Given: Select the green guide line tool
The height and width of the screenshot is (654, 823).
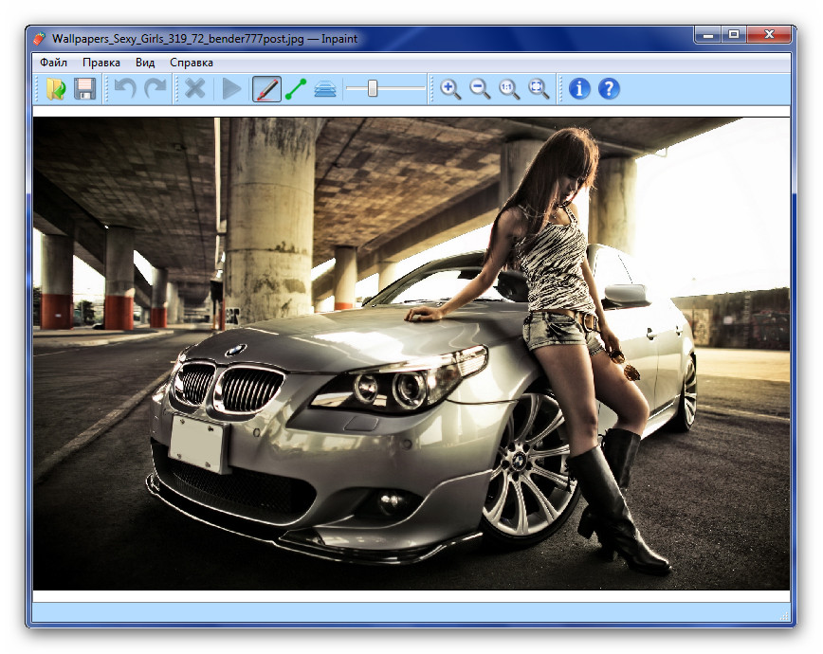Looking at the screenshot, I should click(x=296, y=89).
